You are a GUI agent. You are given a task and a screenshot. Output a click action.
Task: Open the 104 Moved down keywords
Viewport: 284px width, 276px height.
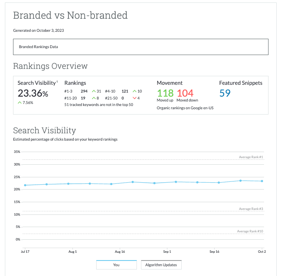point(185,93)
